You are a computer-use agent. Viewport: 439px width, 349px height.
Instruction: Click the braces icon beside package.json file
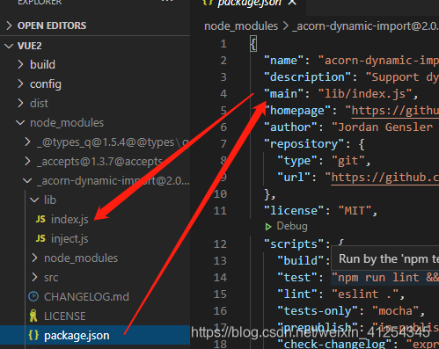point(33,335)
